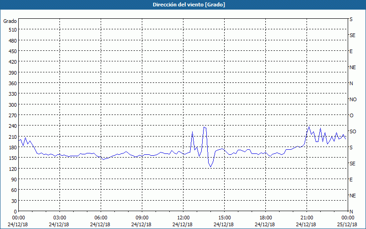Click the 90 degree axis label

[14, 180]
